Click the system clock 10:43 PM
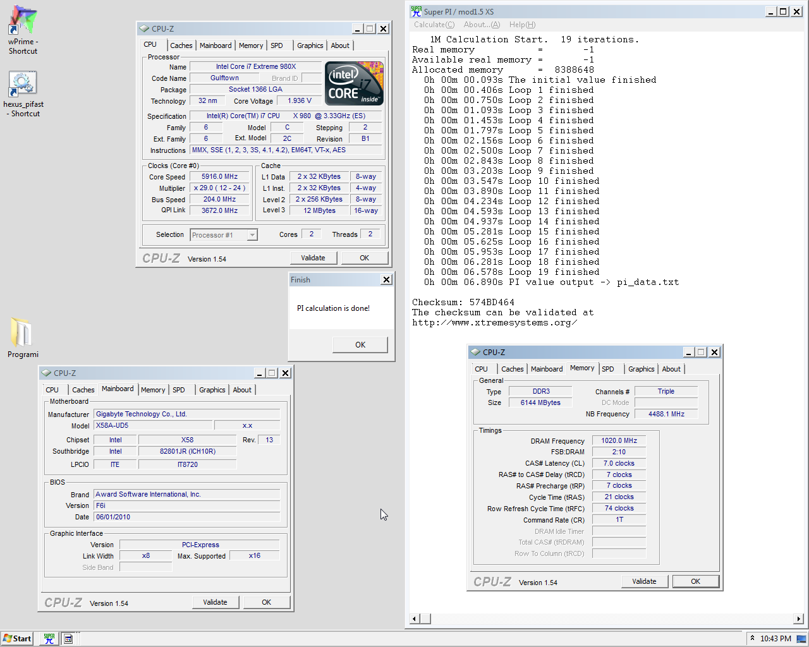The height and width of the screenshot is (647, 809). coord(776,639)
